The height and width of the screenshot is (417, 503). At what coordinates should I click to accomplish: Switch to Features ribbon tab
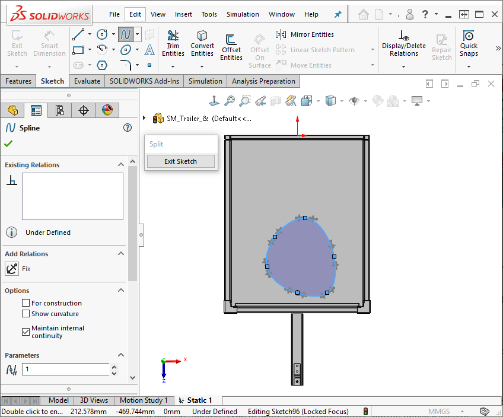click(x=18, y=81)
